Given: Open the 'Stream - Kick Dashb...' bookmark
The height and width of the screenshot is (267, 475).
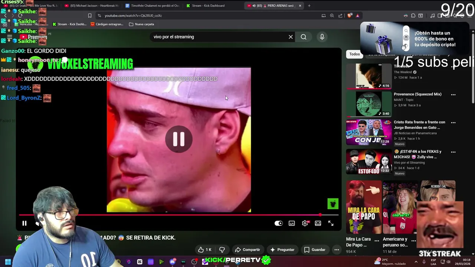Looking at the screenshot, I should tap(69, 24).
